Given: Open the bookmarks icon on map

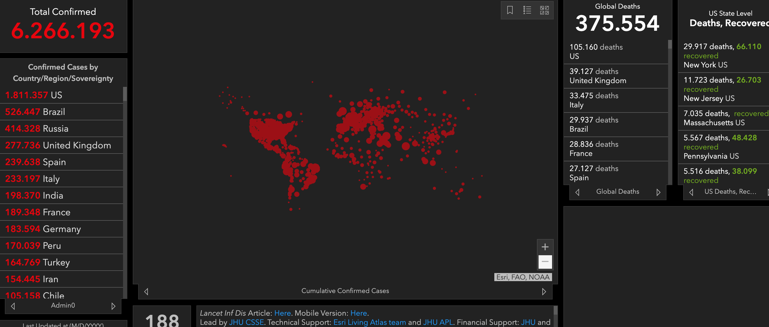Looking at the screenshot, I should (510, 10).
